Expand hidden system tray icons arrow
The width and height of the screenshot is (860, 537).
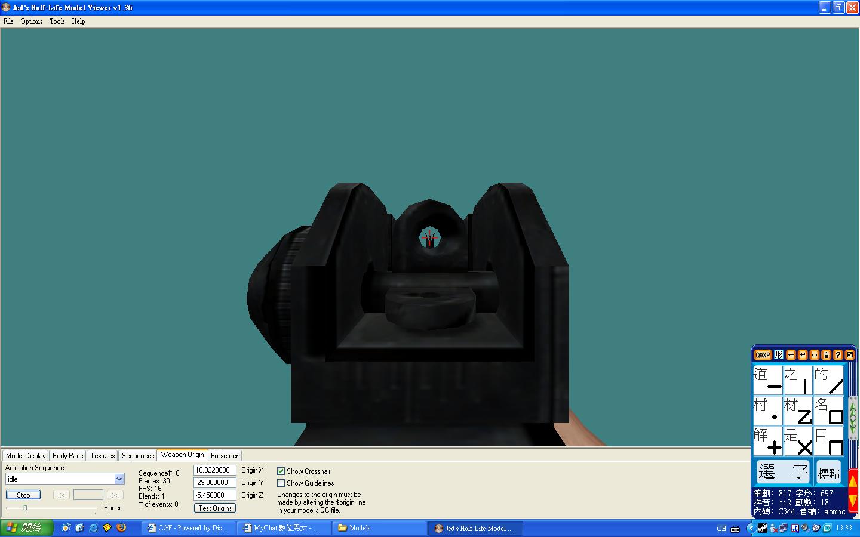tap(751, 529)
